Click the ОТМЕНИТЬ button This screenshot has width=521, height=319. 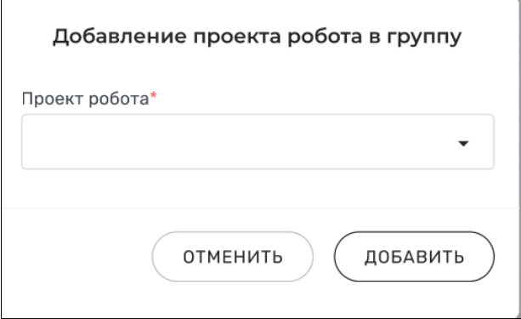pyautogui.click(x=233, y=256)
